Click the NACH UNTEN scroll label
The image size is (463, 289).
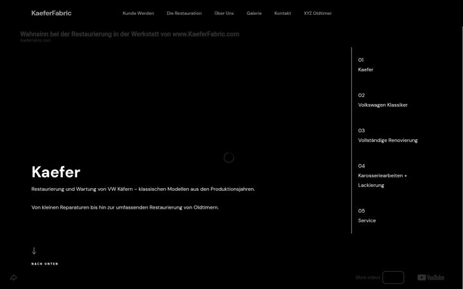pos(45,264)
